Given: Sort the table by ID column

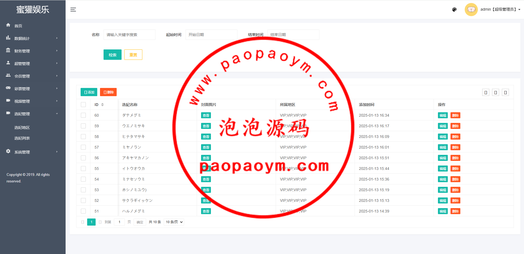Looking at the screenshot, I should 102,105.
